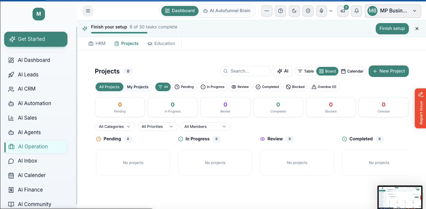Switch to the Education tab
The image size is (426, 209).
coord(161,44)
